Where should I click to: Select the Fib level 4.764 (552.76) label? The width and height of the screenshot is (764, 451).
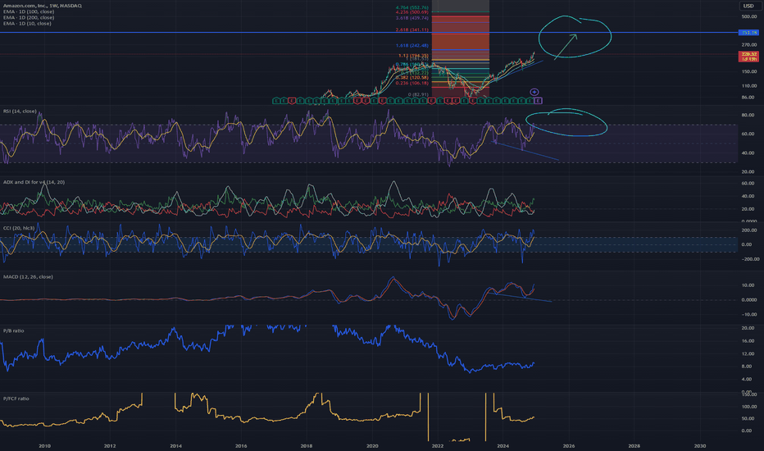pos(412,8)
